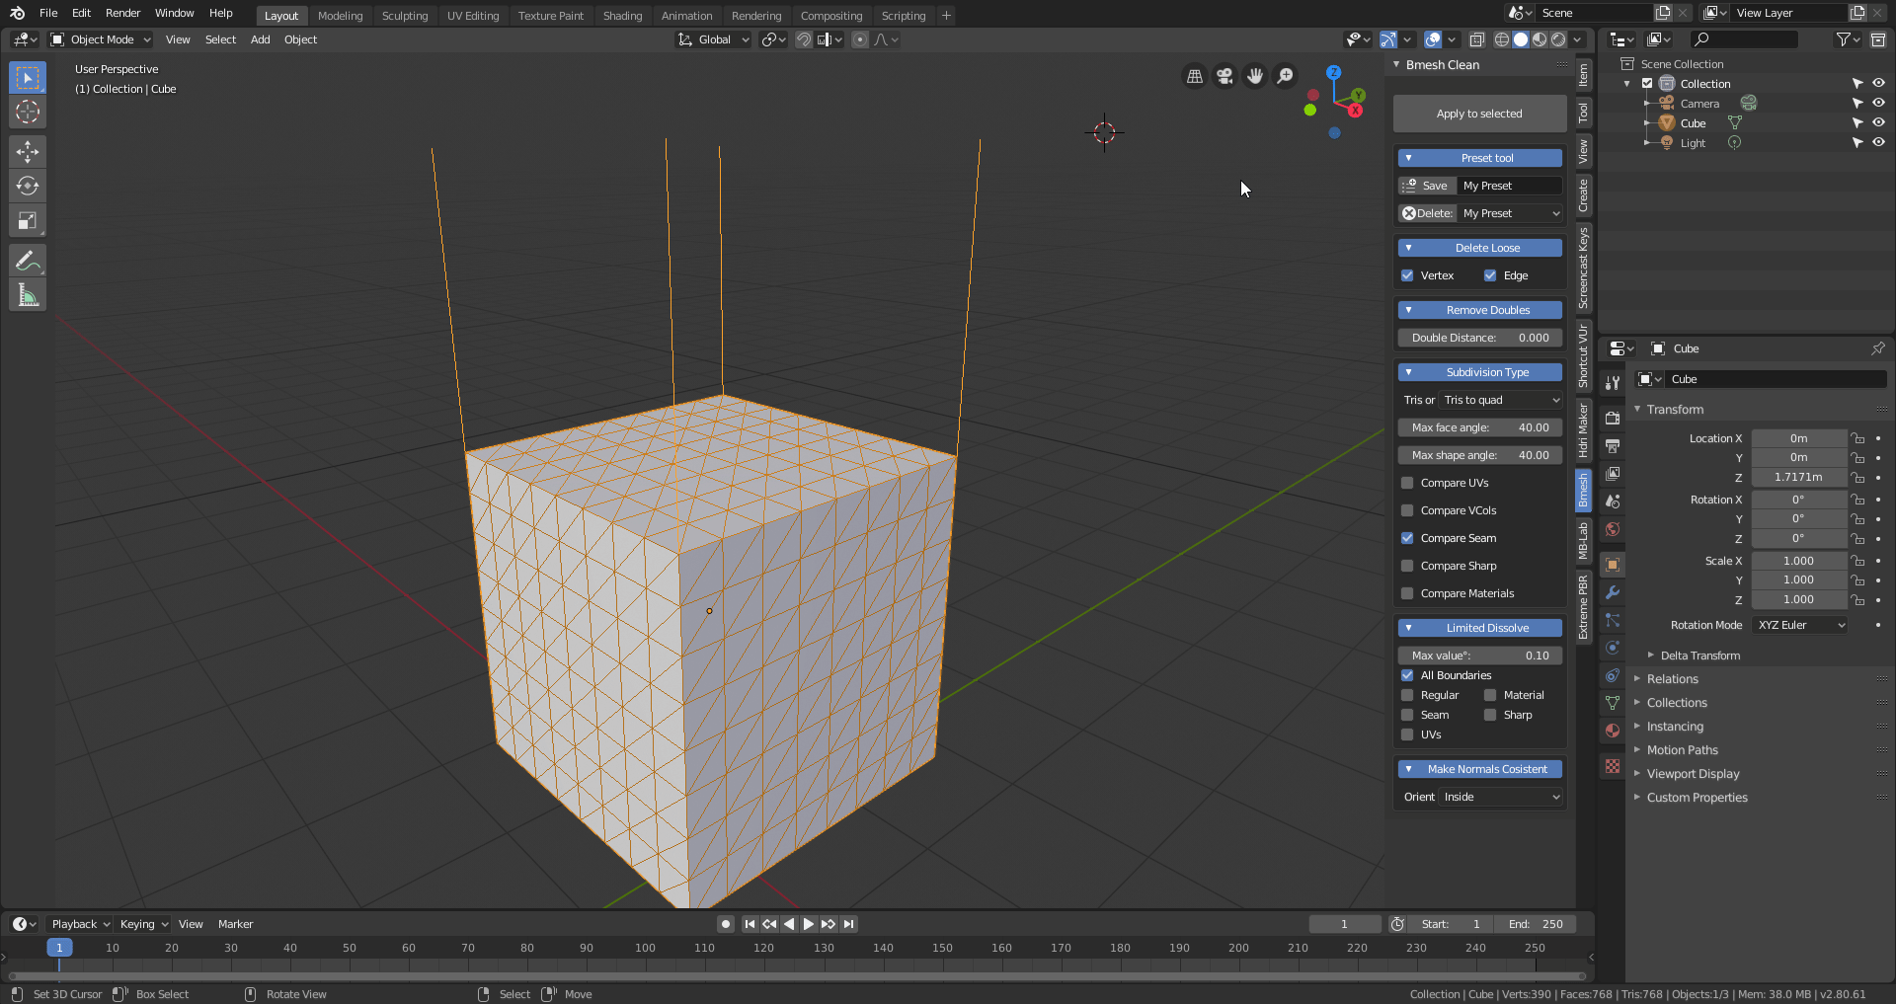Activate the Annotate tool
The height and width of the screenshot is (1004, 1896).
[x=27, y=260]
